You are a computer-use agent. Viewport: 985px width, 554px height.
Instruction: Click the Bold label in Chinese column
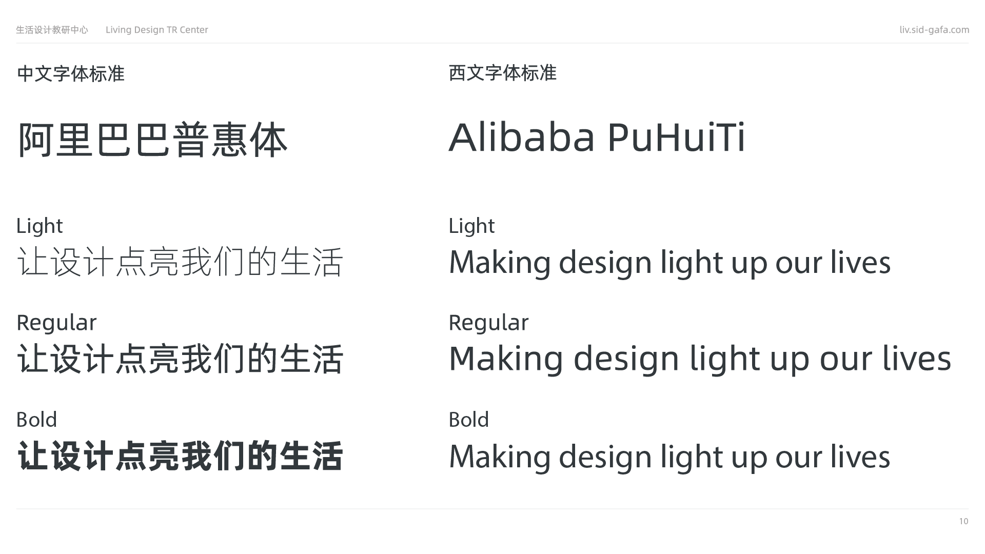(x=36, y=420)
